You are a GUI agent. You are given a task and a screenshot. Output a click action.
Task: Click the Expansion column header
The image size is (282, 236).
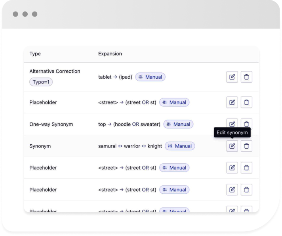[x=110, y=54]
